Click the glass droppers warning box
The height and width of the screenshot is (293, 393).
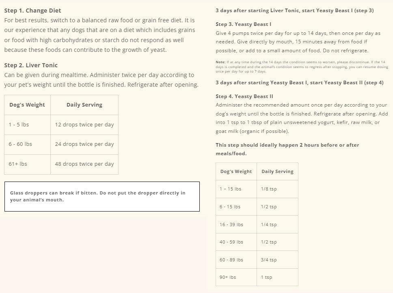pos(102,197)
